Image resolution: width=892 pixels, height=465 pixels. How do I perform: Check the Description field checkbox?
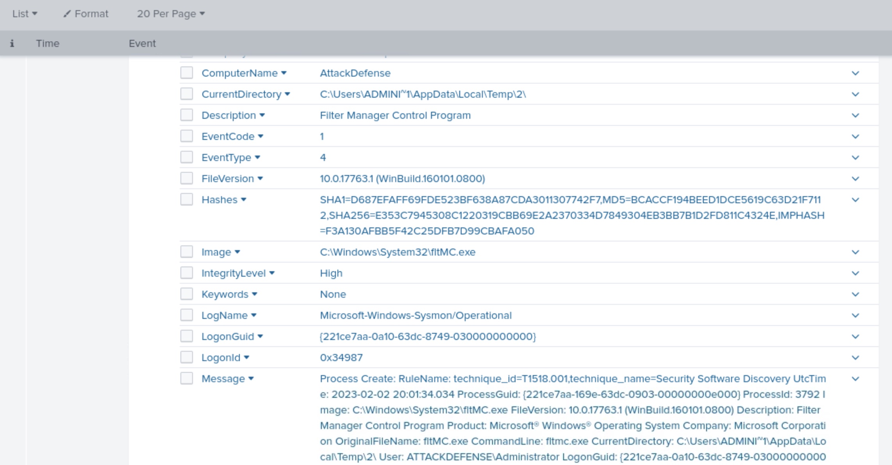(x=187, y=115)
